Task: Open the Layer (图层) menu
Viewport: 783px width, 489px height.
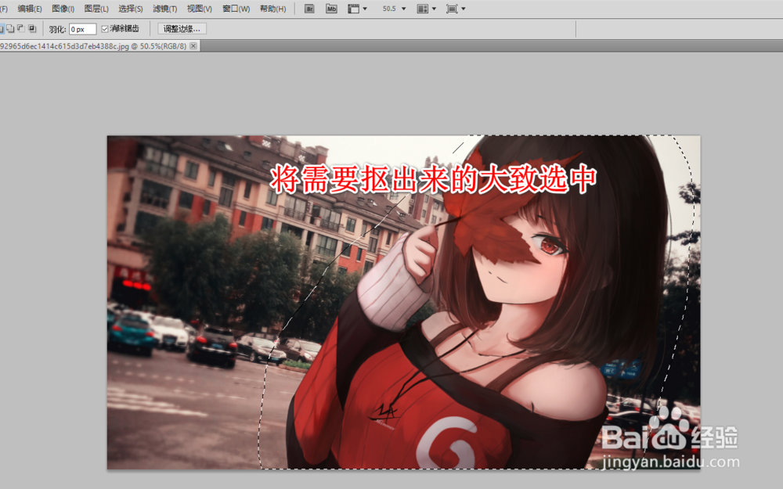Action: click(96, 9)
